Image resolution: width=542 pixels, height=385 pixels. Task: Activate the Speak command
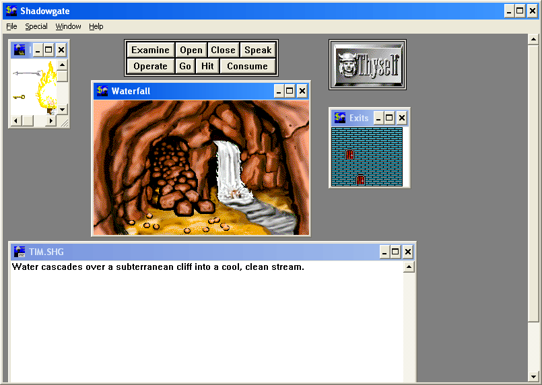258,50
